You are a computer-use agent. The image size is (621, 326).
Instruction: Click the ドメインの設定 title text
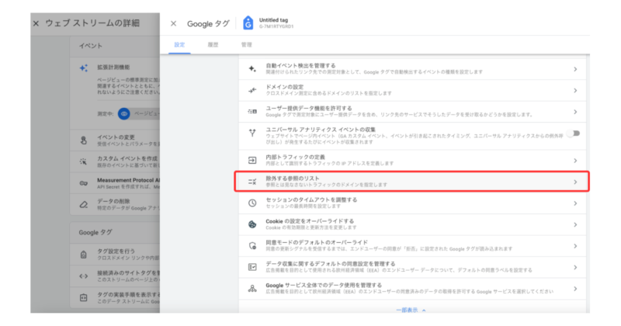tap(285, 87)
